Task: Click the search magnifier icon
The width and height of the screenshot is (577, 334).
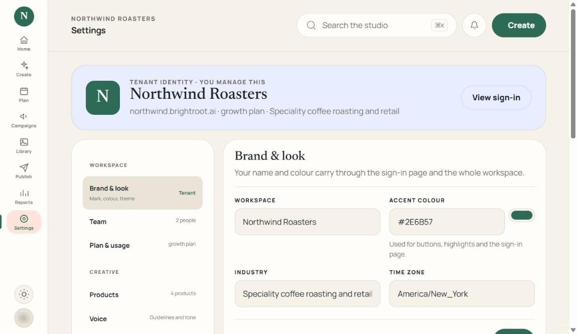Action: click(x=311, y=25)
